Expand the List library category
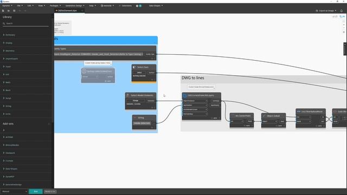347x195 pixels. (x=6, y=75)
